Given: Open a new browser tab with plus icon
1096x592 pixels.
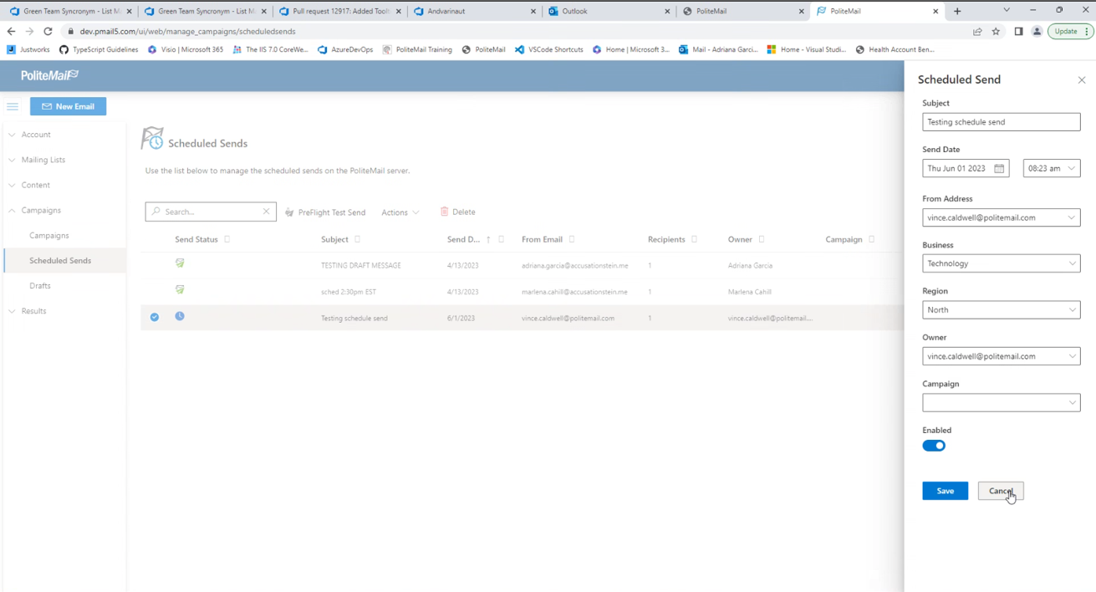Looking at the screenshot, I should (957, 11).
